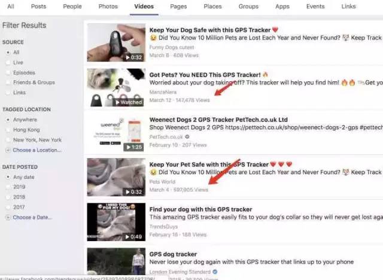Click 'March 8 · 608 Views' text
The width and height of the screenshot is (383, 280).
[174, 56]
